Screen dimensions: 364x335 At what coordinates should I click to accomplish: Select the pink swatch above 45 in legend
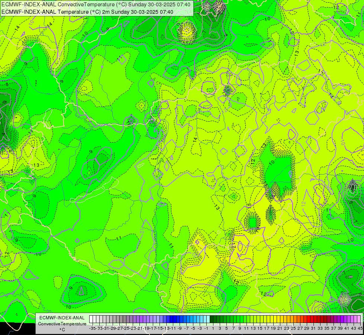359,319
